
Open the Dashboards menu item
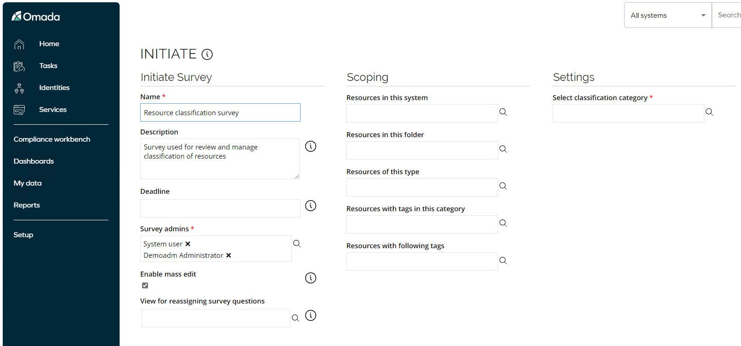click(x=33, y=161)
